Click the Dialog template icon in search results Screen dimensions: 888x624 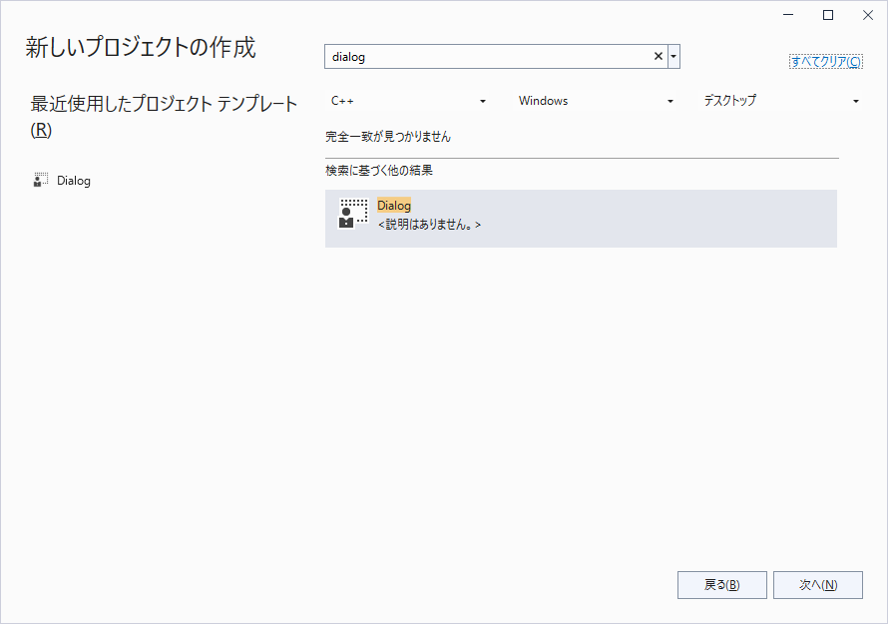coord(347,214)
